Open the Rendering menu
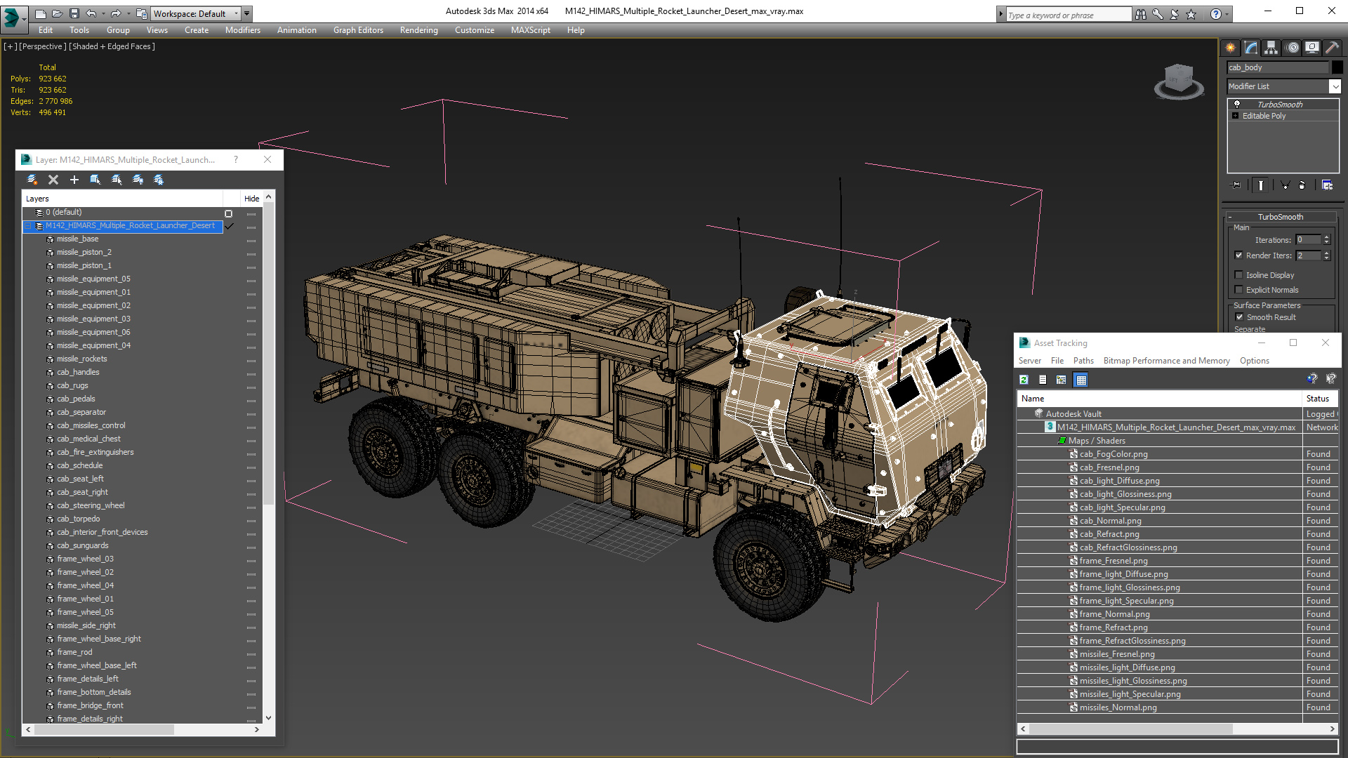Viewport: 1348px width, 758px height. pyautogui.click(x=418, y=30)
